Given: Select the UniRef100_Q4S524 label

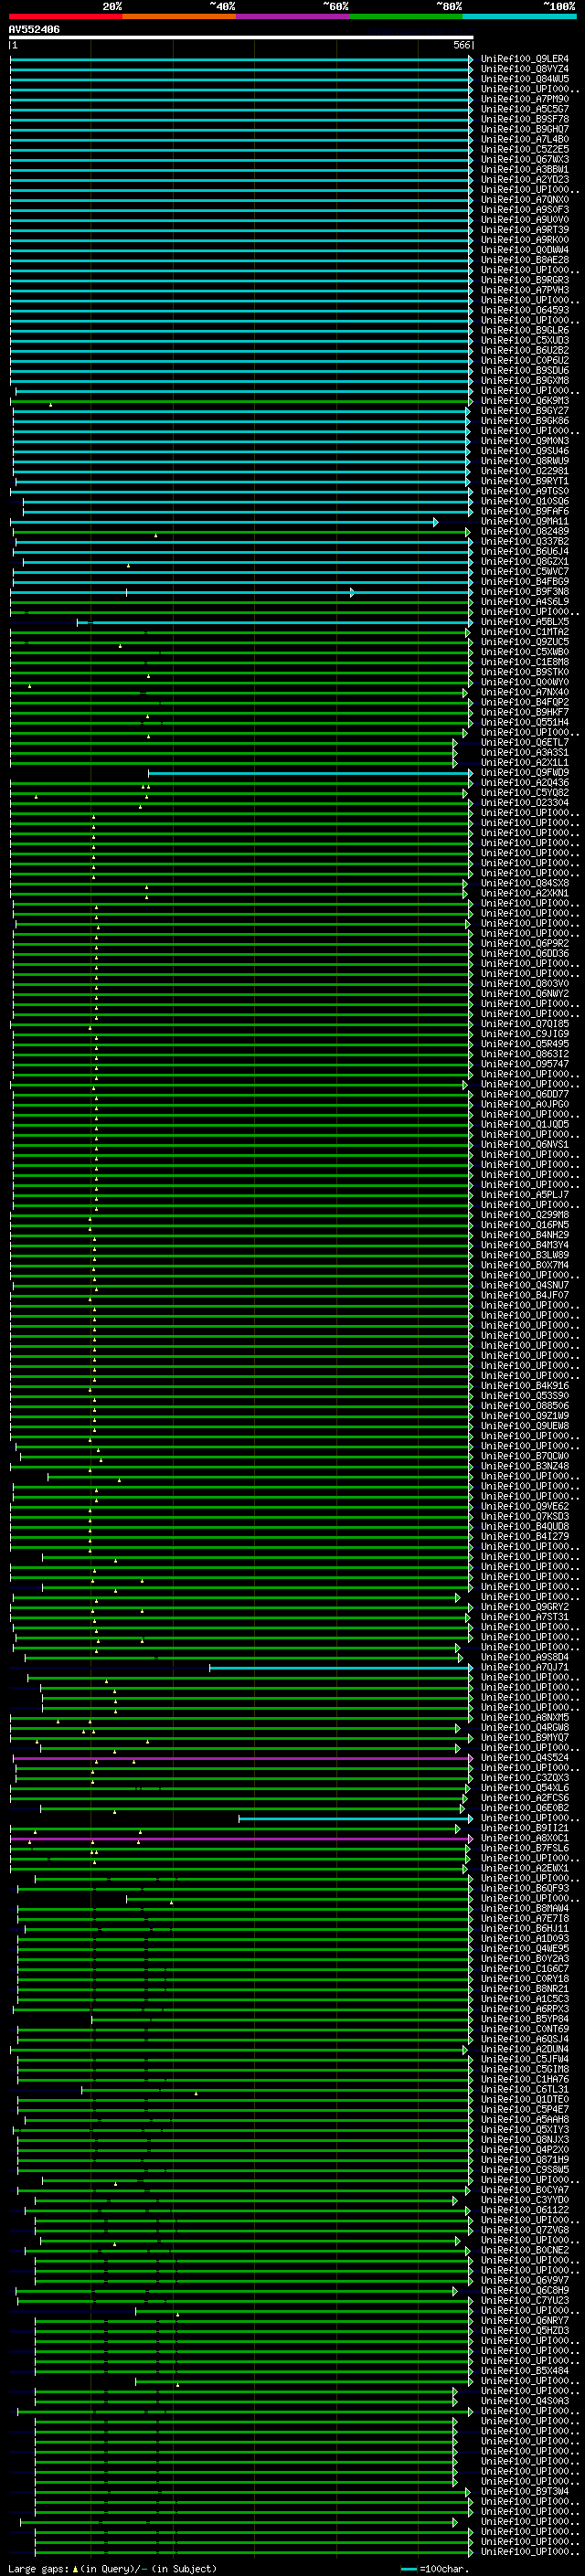Looking at the screenshot, I should pos(525,1757).
